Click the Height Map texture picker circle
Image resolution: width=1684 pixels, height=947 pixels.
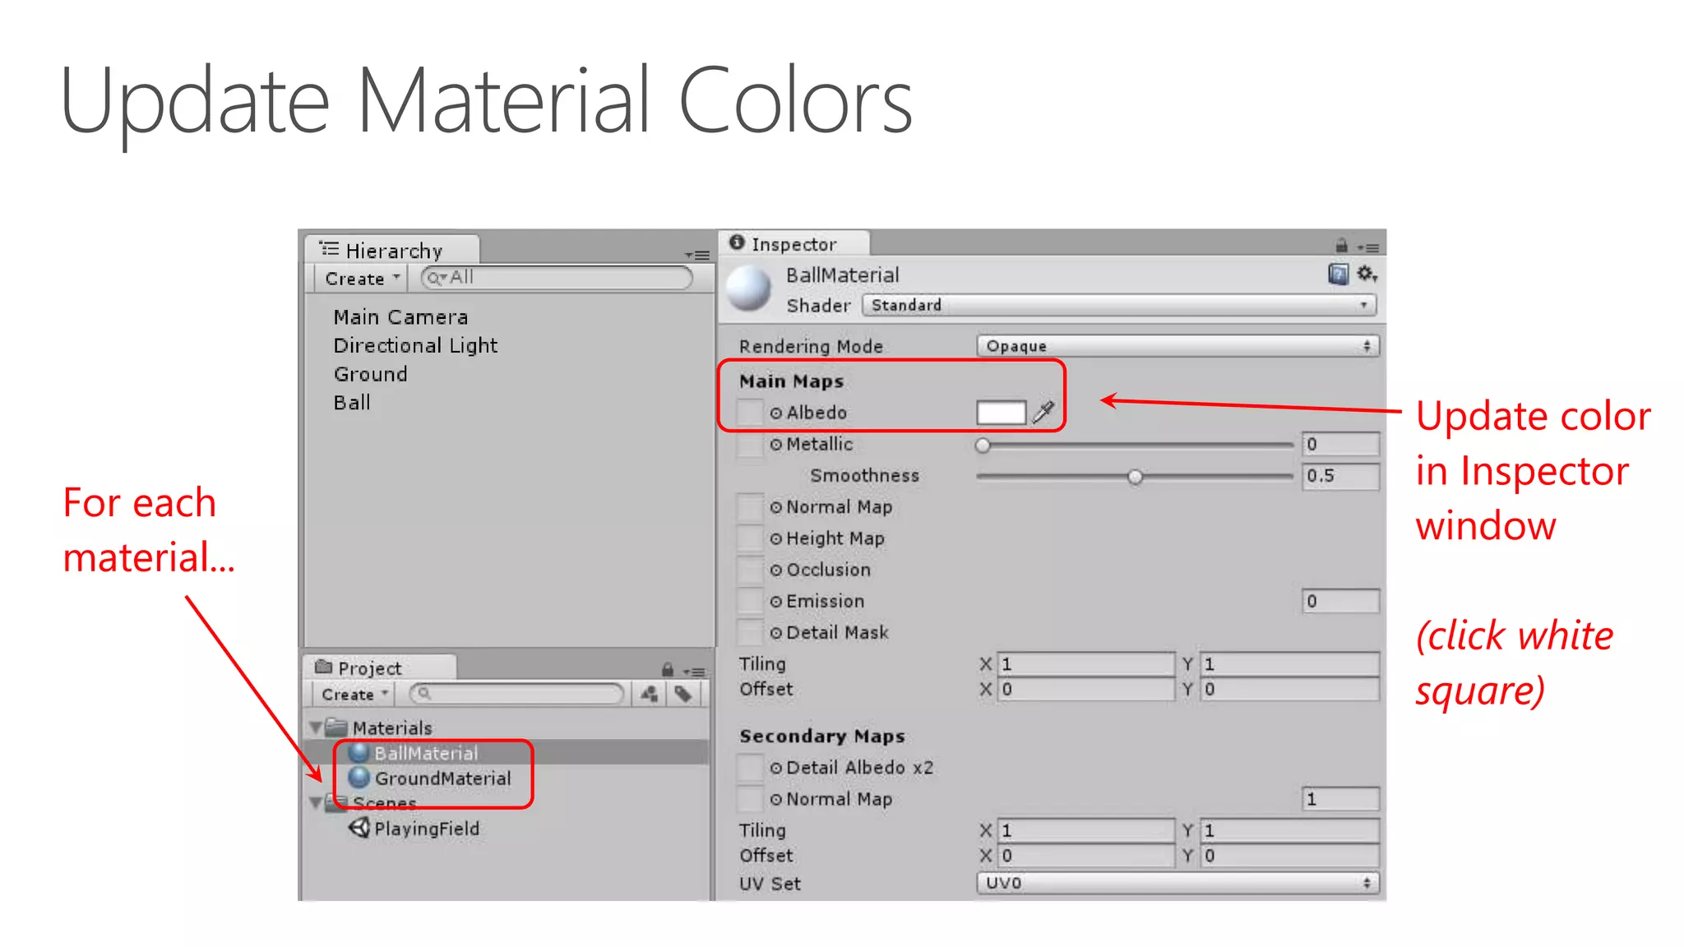pos(775,539)
